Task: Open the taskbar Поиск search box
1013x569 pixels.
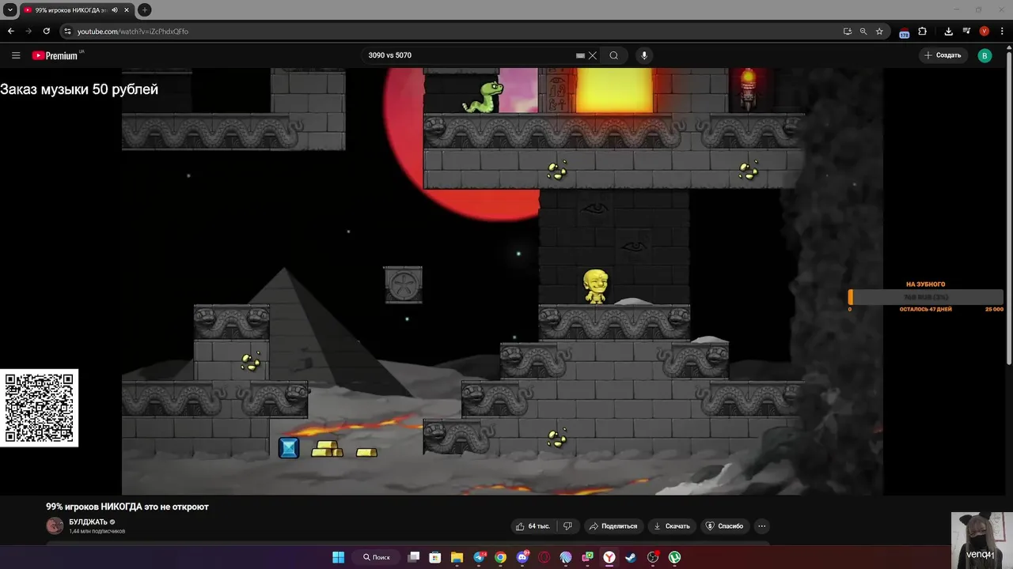Action: (377, 557)
